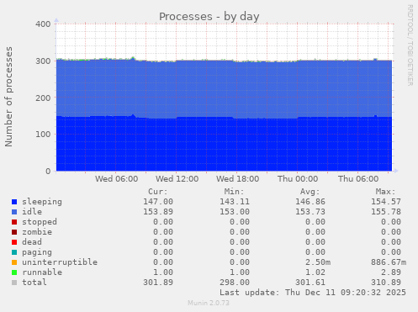Click the paging legend color swatch
Viewport: 418px width, 312px height.
pos(14,252)
